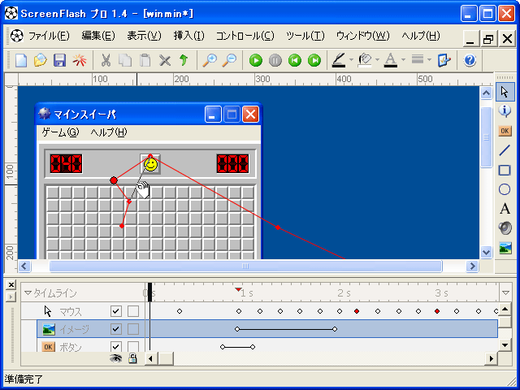Viewport: 520px width, 390px height.
Task: Zoom out with the minus magnifier
Action: (229, 60)
